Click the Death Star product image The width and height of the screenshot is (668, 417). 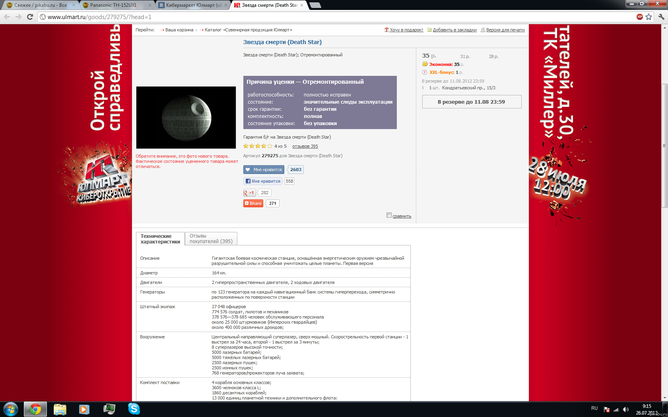186,118
